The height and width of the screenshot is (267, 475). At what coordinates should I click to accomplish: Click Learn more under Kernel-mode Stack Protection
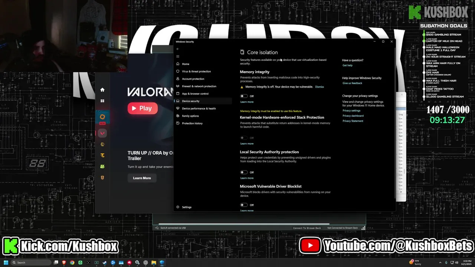pyautogui.click(x=247, y=144)
